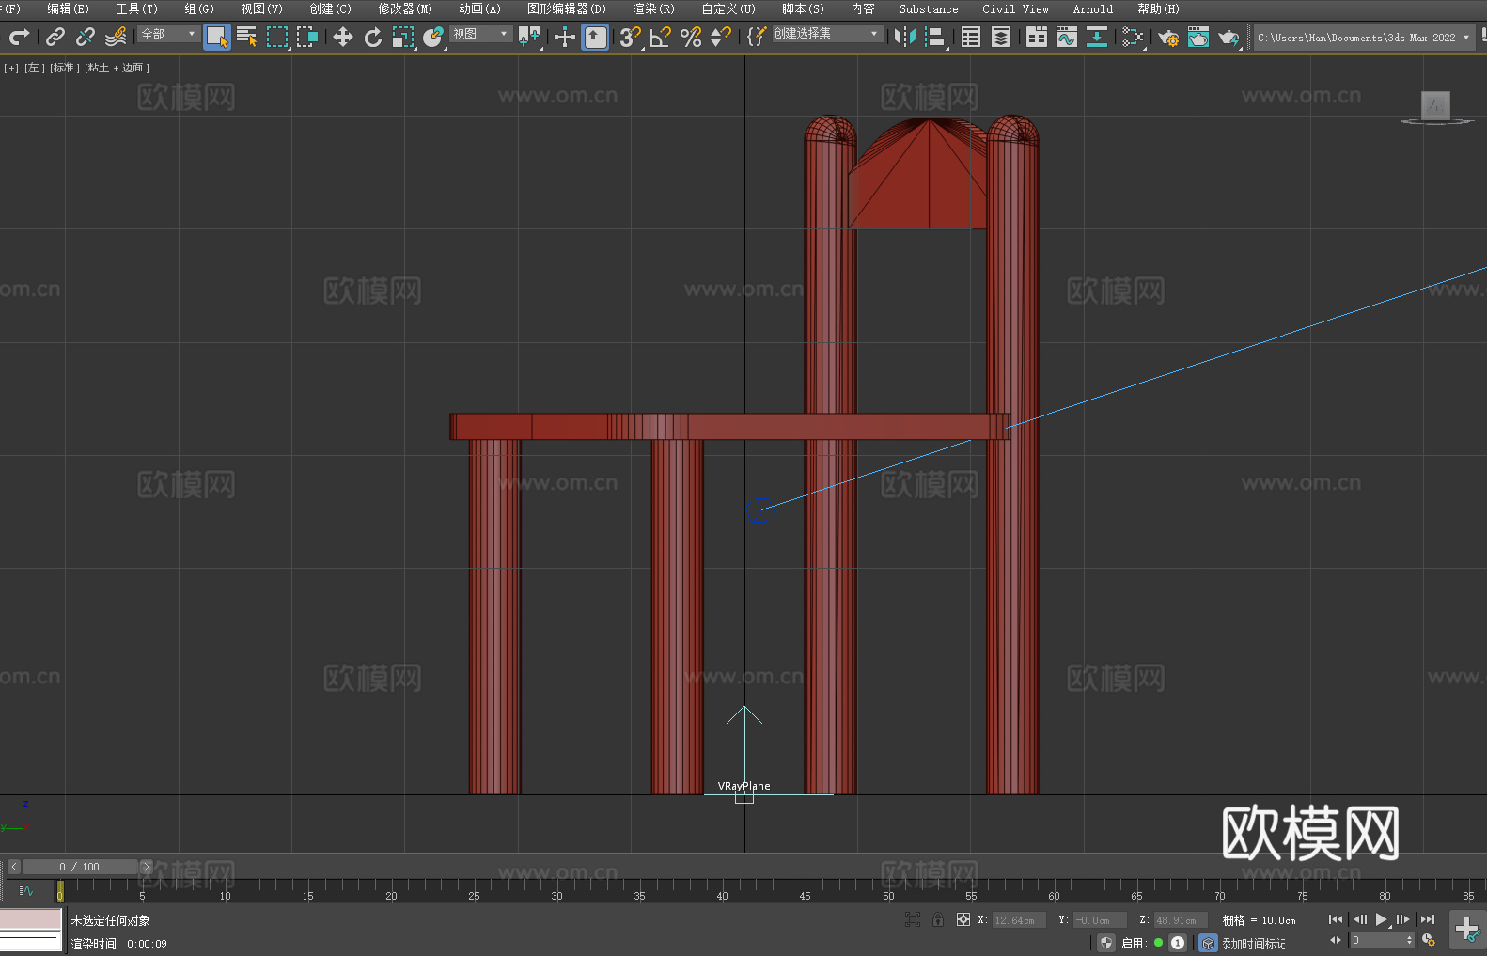Click the Render Production teapot icon
1487x956 pixels.
(x=1229, y=38)
